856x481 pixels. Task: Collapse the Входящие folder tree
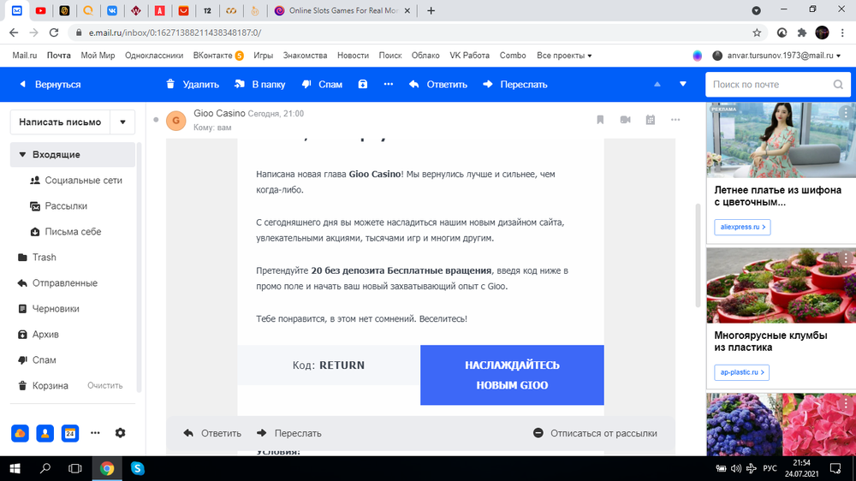click(22, 155)
